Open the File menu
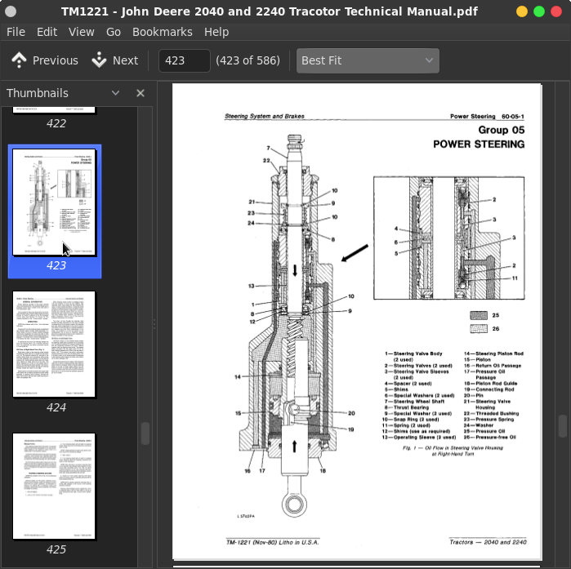Image resolution: width=571 pixels, height=569 pixels. pyautogui.click(x=16, y=32)
